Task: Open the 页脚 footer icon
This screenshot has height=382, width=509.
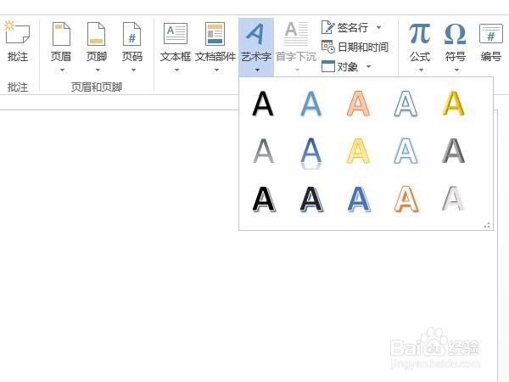Action: point(97,34)
